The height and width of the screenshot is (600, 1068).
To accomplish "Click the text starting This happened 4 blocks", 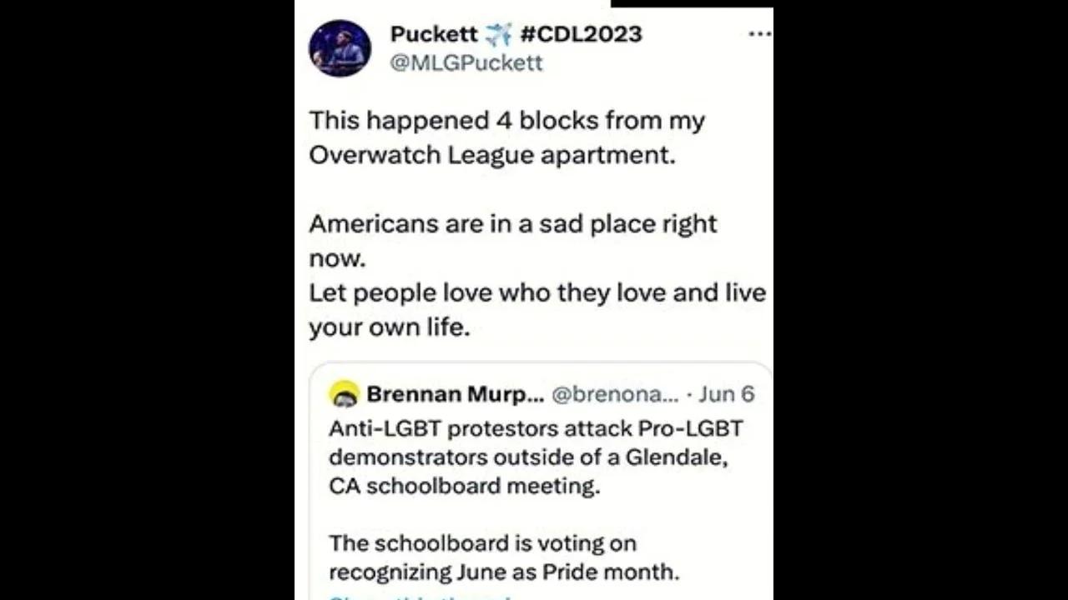I will tap(506, 120).
